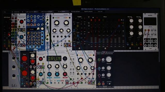Click the DRUM model display on macro oscillator
Viewport: 165px width, 92px height.
[54, 59]
